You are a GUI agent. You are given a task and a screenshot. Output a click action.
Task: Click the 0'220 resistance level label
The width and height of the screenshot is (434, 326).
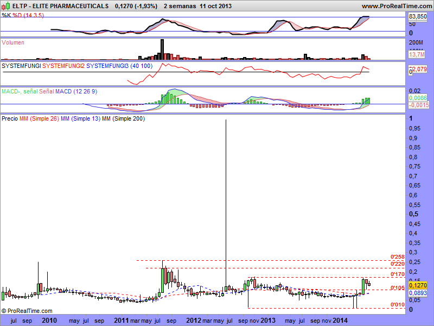pyautogui.click(x=398, y=264)
